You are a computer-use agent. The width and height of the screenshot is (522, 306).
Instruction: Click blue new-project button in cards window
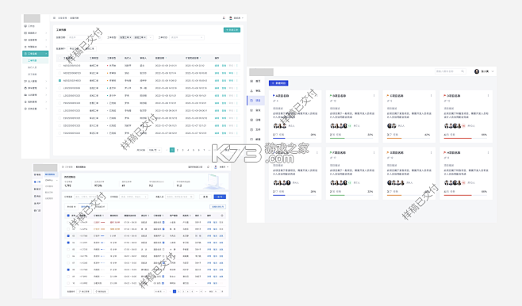[x=278, y=83]
